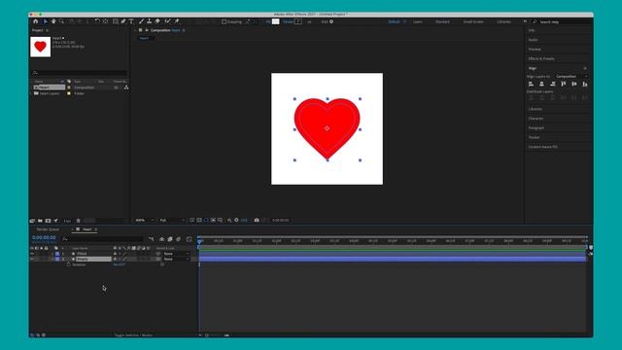
Task: Open the viewer magnification 400% dropdown
Action: pyautogui.click(x=144, y=221)
